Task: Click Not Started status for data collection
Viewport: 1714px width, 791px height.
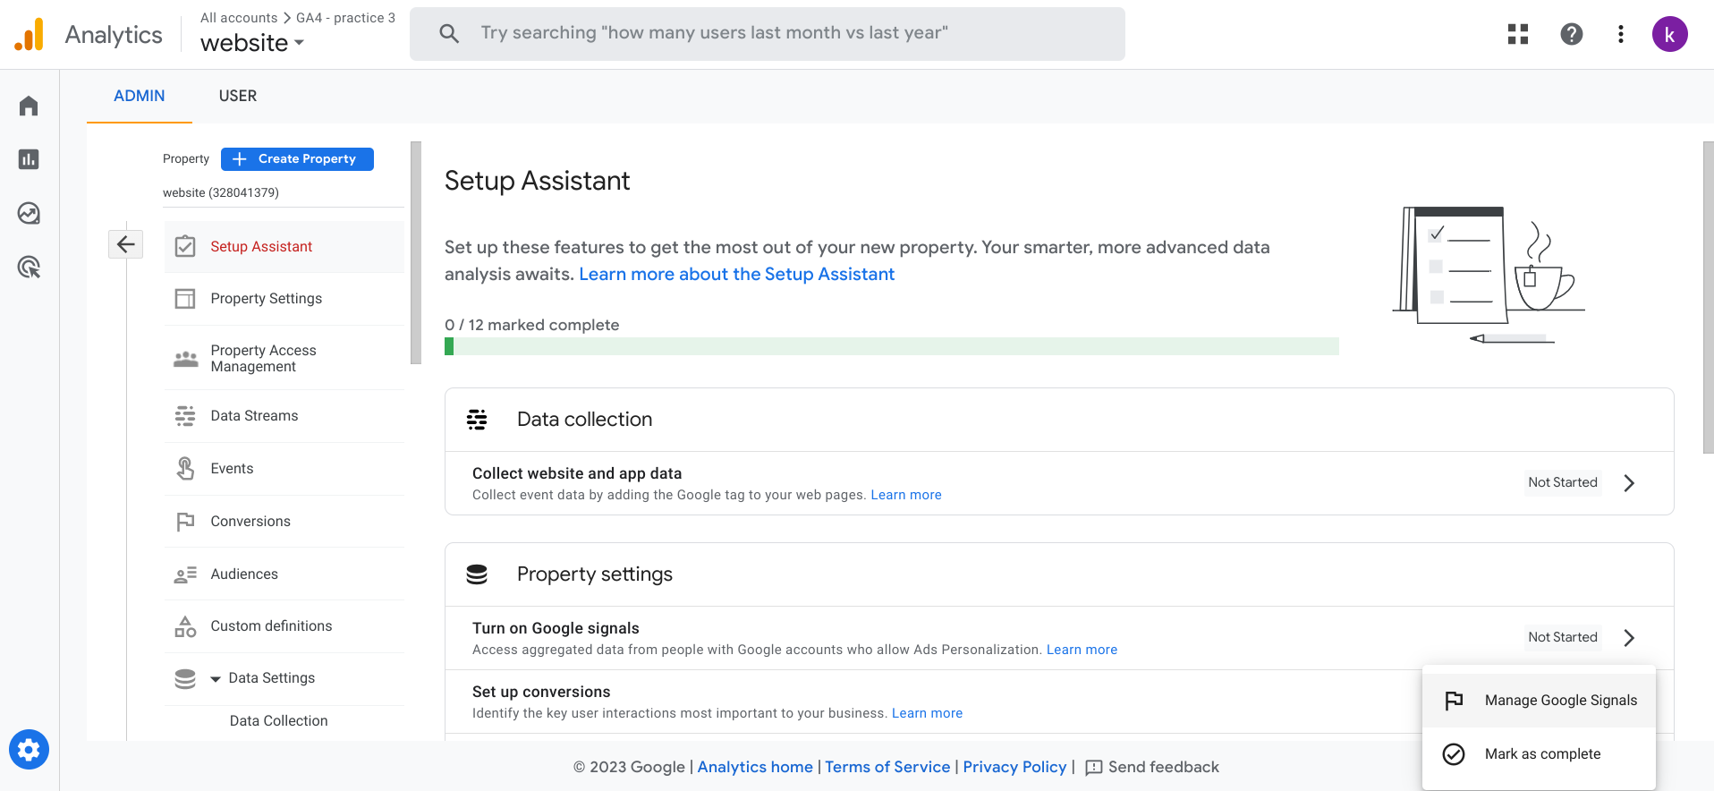Action: coord(1562,482)
